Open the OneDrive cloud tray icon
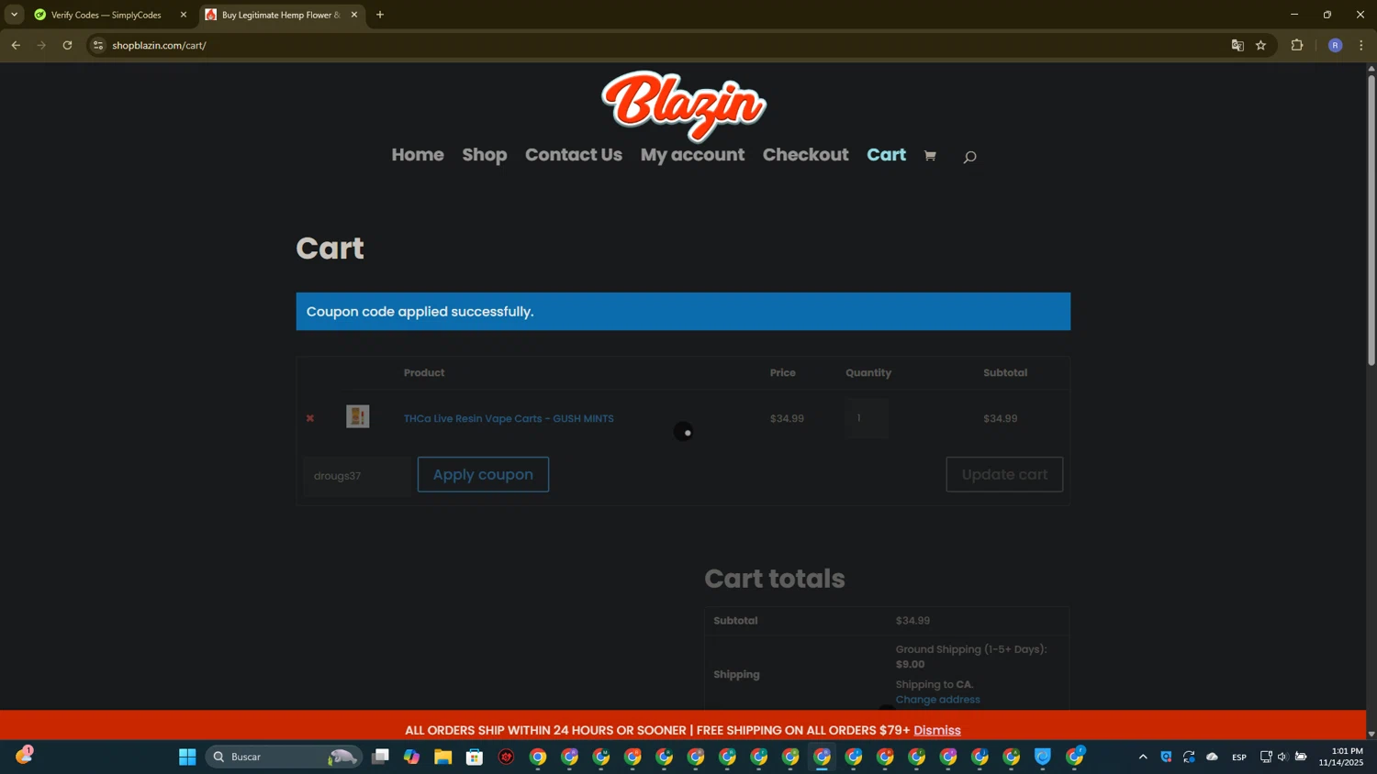The image size is (1377, 774). (1212, 757)
